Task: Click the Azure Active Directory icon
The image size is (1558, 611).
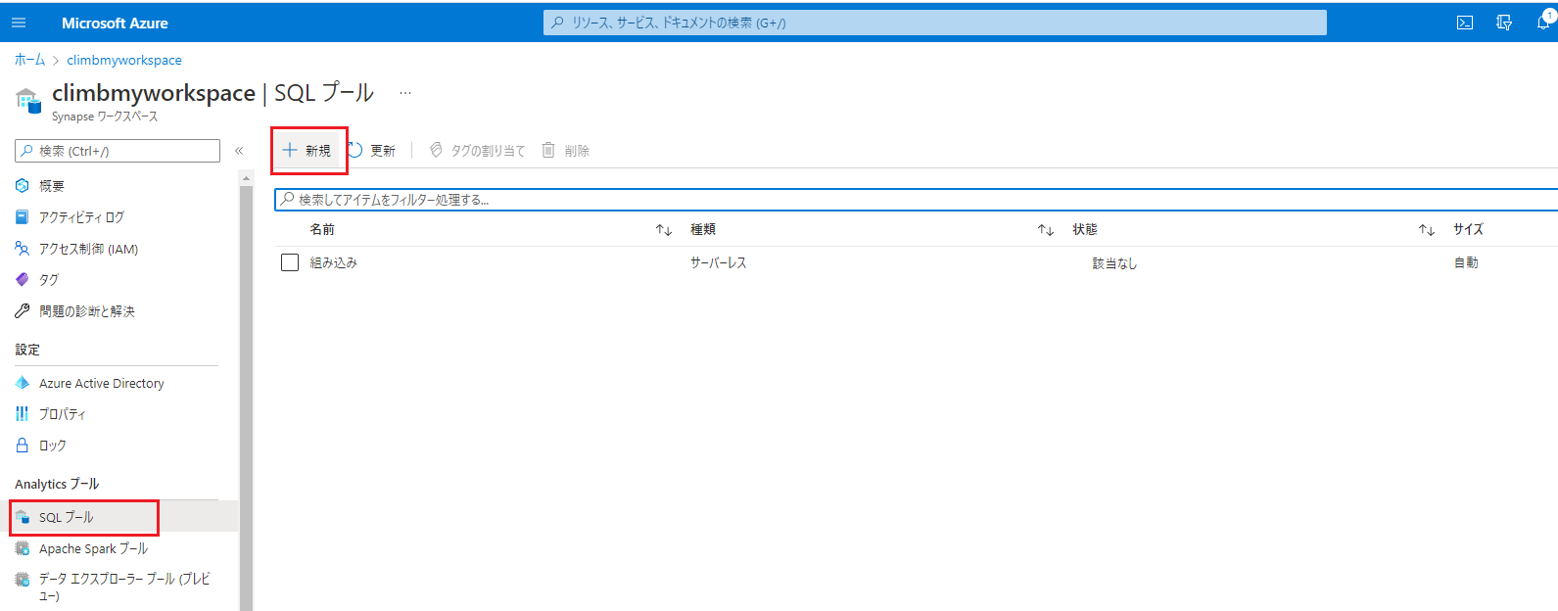Action: (x=23, y=383)
